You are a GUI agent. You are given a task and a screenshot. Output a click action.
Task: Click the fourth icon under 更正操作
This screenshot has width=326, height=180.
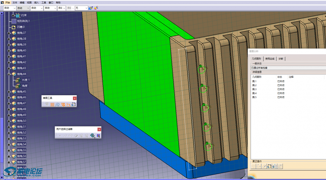(x=269, y=166)
